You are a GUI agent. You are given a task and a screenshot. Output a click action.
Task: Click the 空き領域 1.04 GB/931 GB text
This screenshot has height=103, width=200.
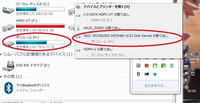click(35, 30)
